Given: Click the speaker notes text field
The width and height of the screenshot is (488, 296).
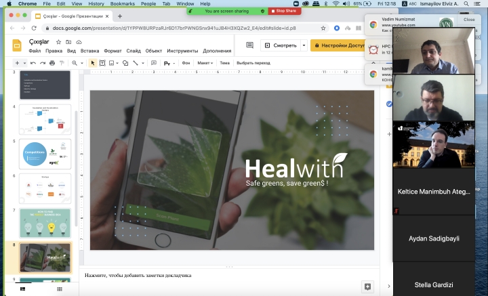Looking at the screenshot, I should pos(224,276).
